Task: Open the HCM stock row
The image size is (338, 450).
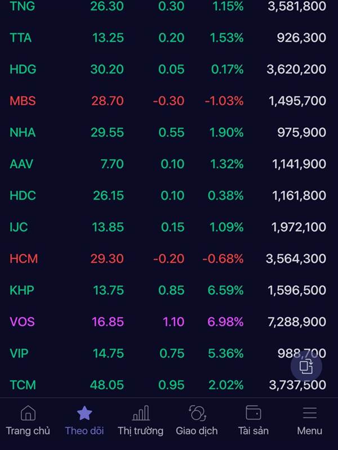Action: (169, 259)
